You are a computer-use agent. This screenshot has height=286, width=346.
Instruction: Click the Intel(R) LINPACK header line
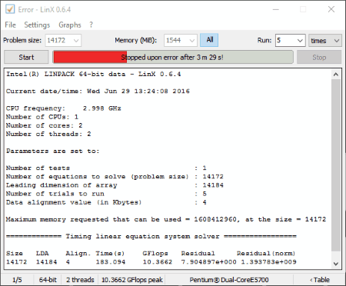pos(93,75)
